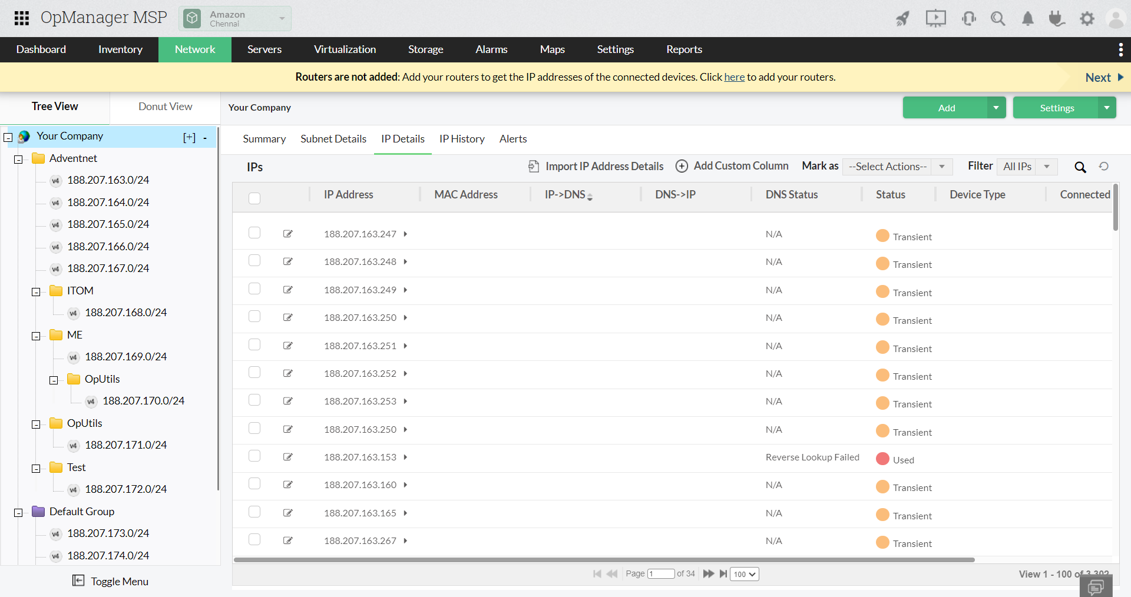Click the Import IP Address Details icon
Image resolution: width=1131 pixels, height=597 pixels.
click(x=534, y=167)
